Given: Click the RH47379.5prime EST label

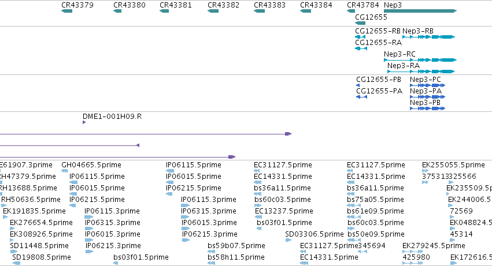Looking at the screenshot, I should pyautogui.click(x=28, y=177).
